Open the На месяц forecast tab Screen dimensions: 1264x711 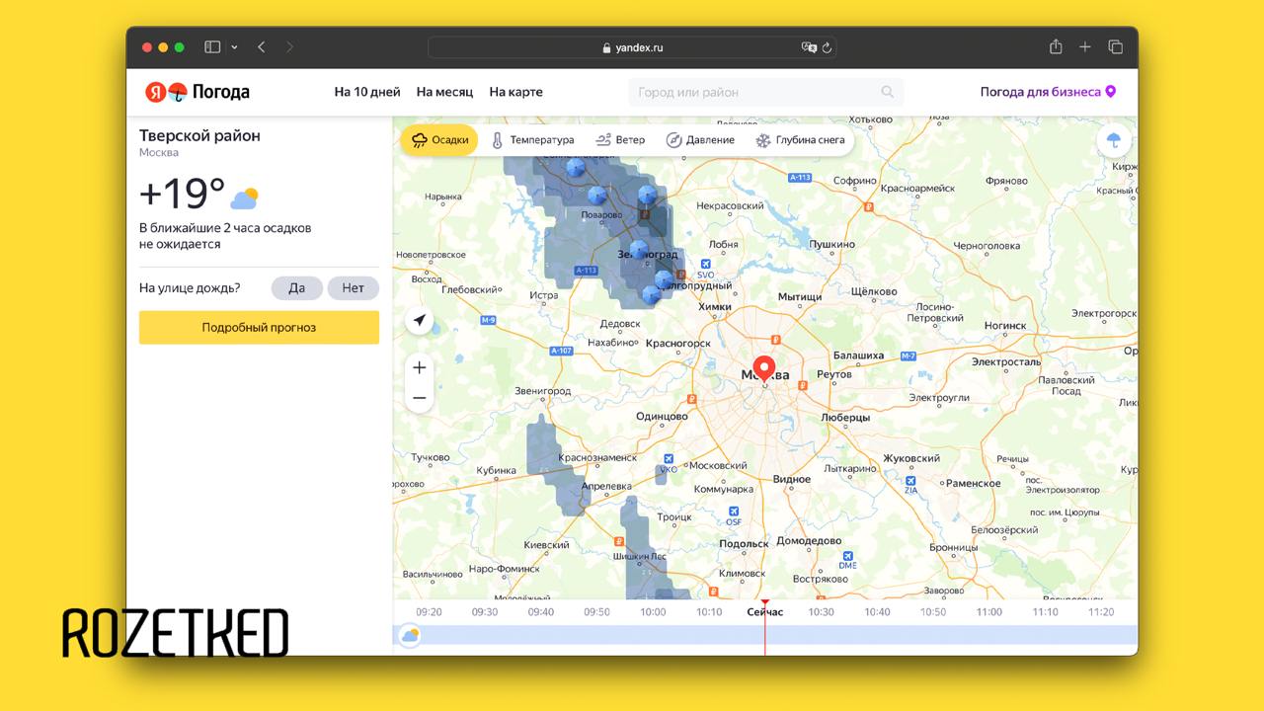[x=444, y=92]
